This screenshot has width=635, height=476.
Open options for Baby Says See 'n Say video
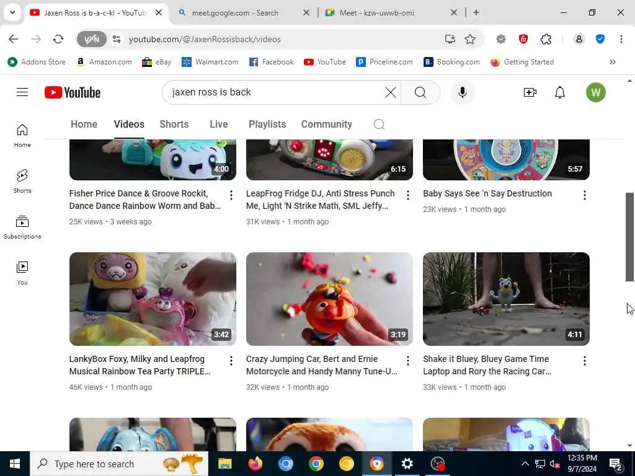(x=584, y=195)
